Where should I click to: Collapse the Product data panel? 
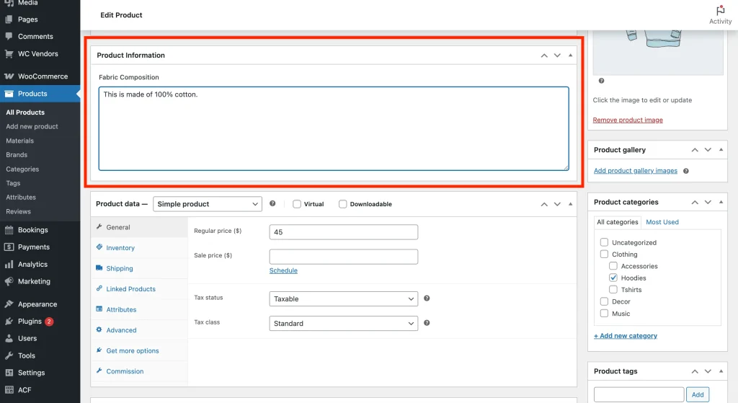[x=571, y=204]
